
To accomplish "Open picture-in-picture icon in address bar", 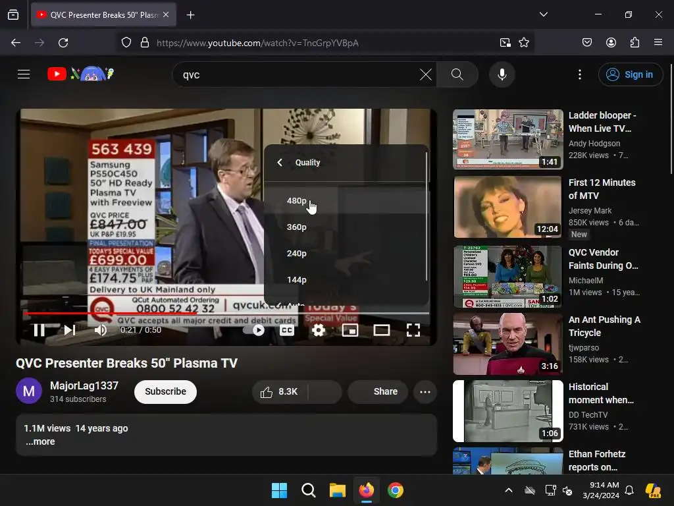I will [x=505, y=43].
